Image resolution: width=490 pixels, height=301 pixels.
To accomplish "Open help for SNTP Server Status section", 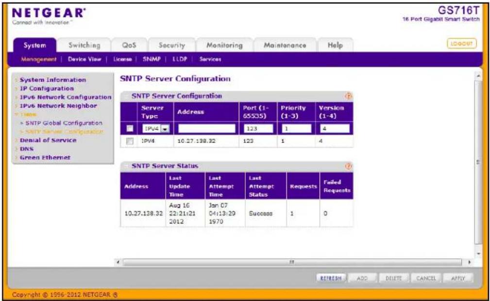I will [348, 166].
